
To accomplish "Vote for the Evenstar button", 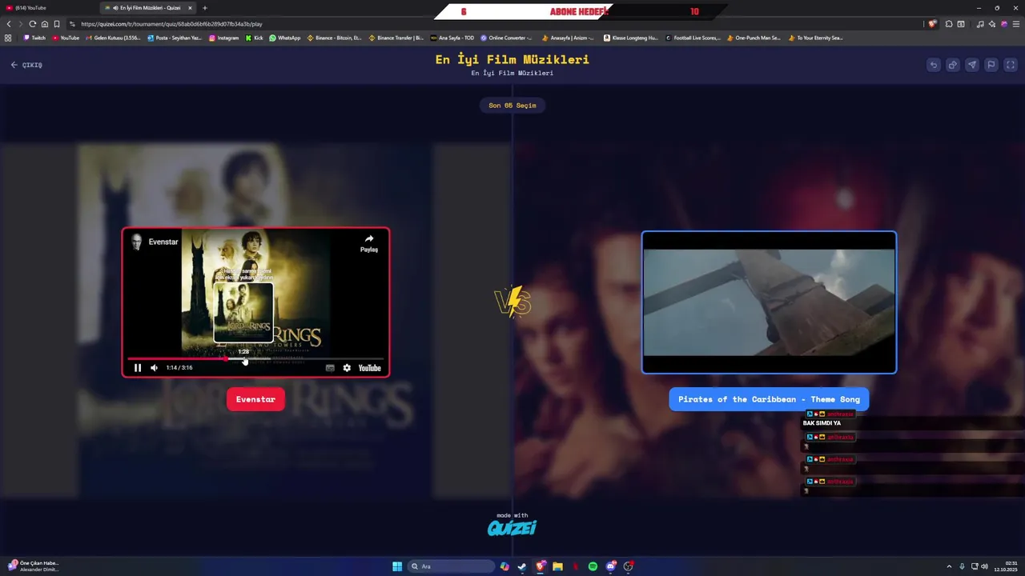I will tap(255, 399).
